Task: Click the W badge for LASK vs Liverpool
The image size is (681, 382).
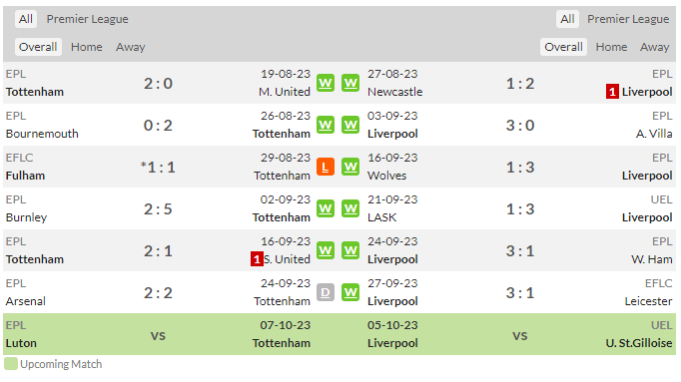Action: point(350,208)
